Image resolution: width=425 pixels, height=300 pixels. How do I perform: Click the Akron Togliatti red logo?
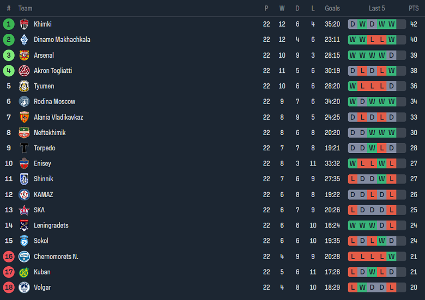click(x=24, y=71)
